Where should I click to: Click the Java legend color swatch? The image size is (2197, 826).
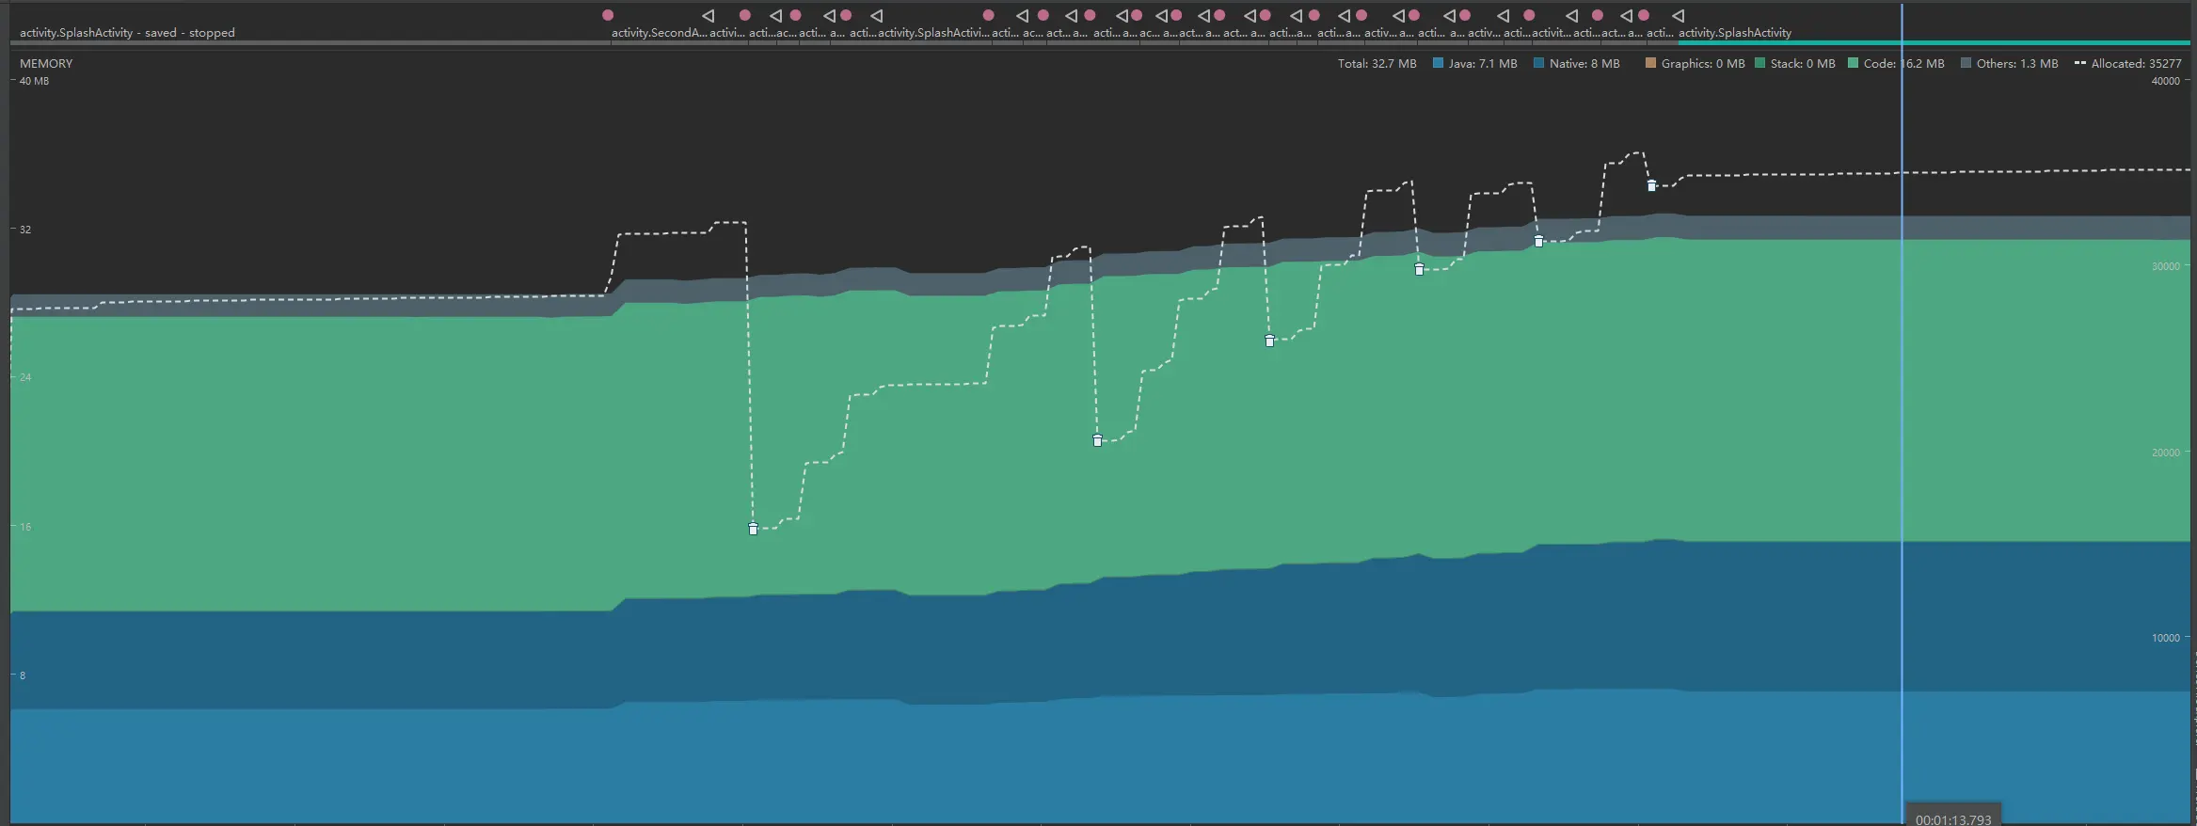click(1438, 63)
